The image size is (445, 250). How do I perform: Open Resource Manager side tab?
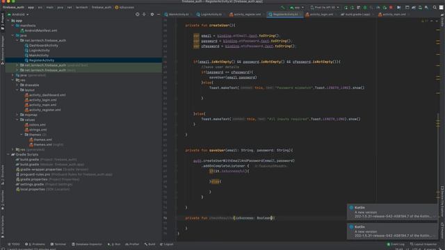click(3, 50)
